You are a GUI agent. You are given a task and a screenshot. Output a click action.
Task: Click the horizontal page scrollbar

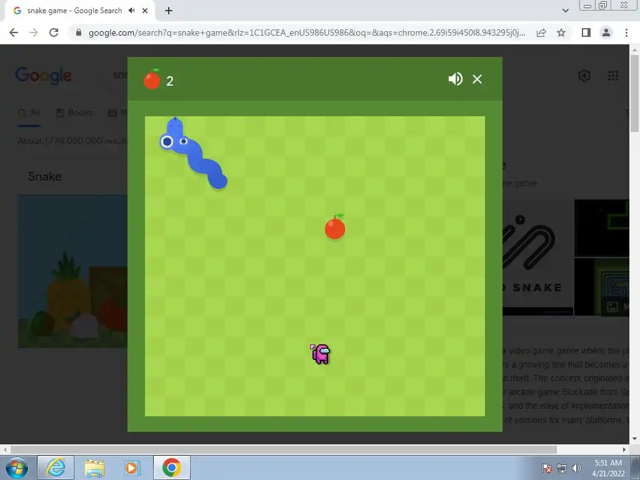284,449
